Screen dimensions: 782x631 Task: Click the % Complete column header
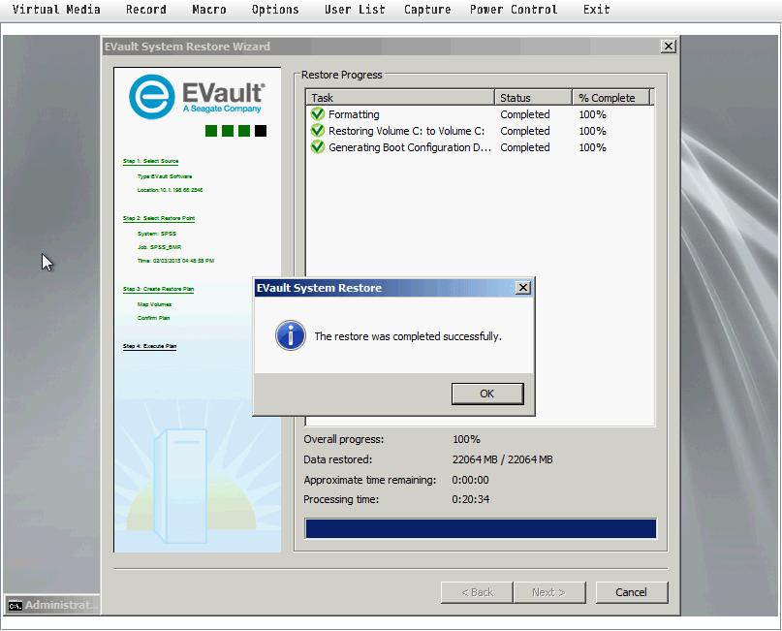(611, 98)
